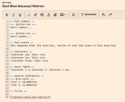Open the upload file icon
Image resolution: width=125 pixels, height=102 pixels.
49,15
